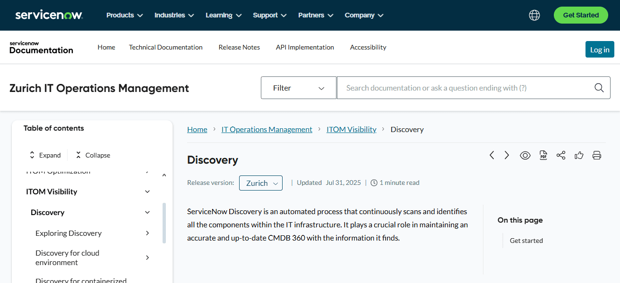Open the Support dropdown menu
This screenshot has width=620, height=283.
270,15
